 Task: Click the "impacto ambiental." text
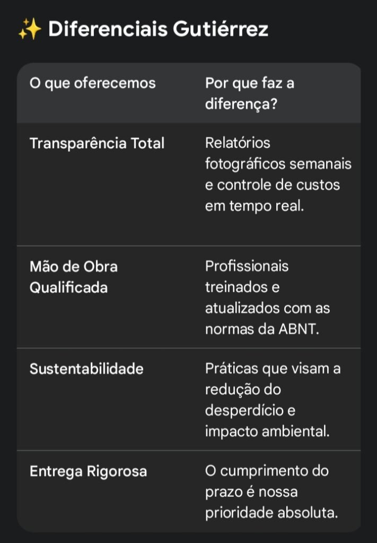click(x=267, y=432)
